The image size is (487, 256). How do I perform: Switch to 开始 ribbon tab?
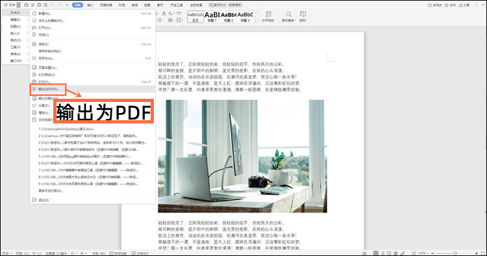tap(77, 5)
